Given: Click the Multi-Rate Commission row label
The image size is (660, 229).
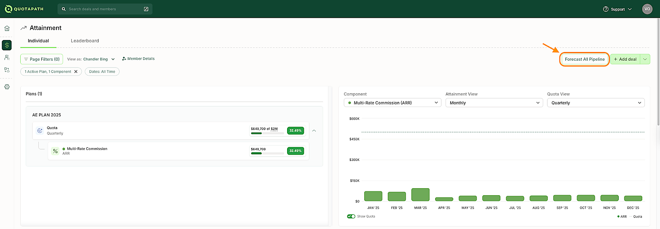Looking at the screenshot, I should (x=87, y=149).
